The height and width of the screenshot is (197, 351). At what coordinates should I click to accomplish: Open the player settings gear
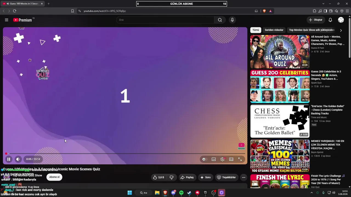[222, 159]
